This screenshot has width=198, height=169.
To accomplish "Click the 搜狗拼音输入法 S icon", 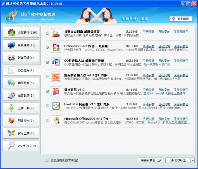I will (56, 77).
